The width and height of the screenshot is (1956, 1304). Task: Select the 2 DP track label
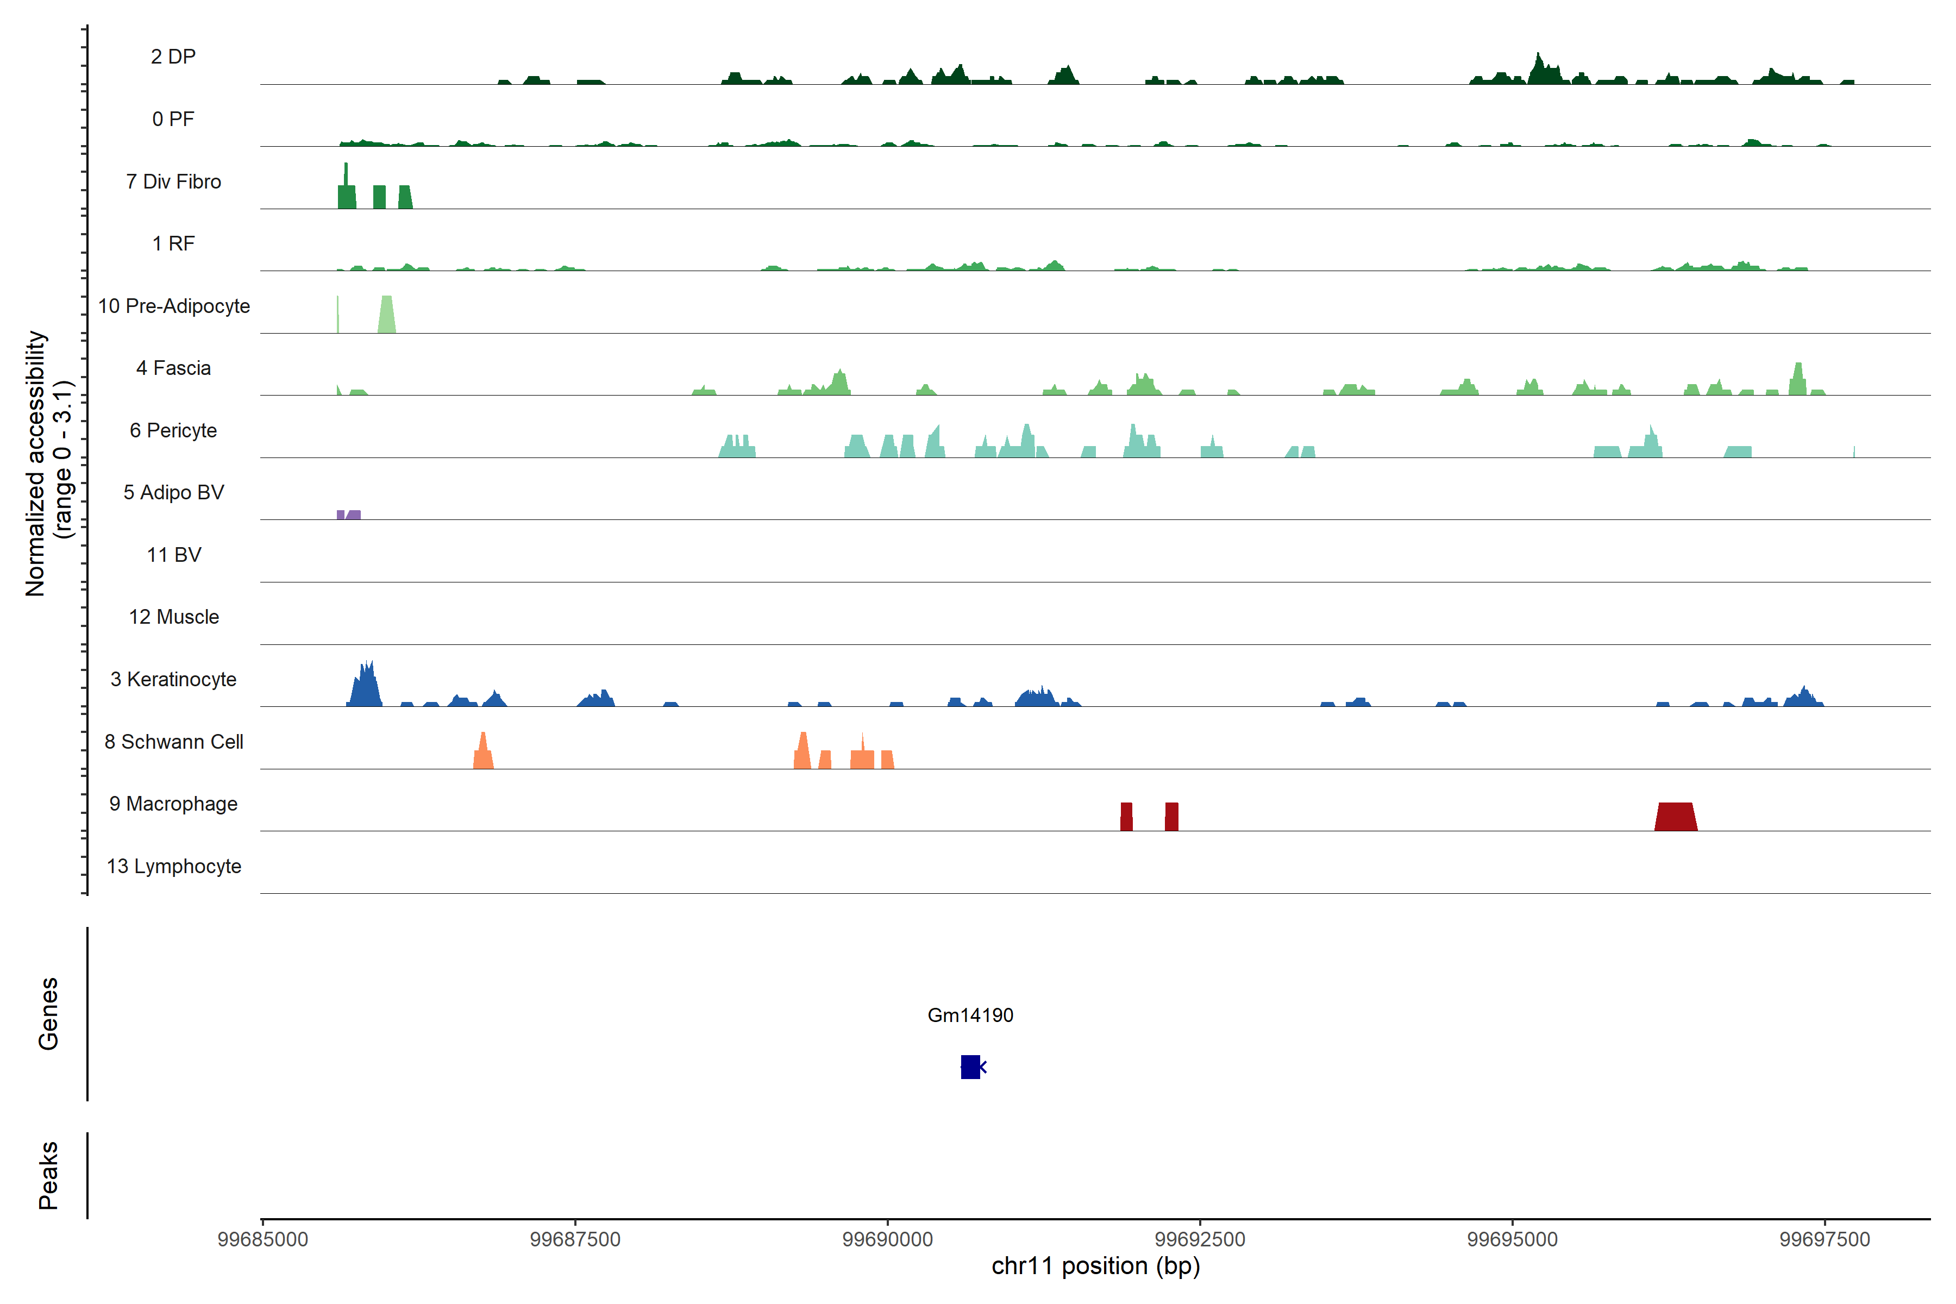173,57
